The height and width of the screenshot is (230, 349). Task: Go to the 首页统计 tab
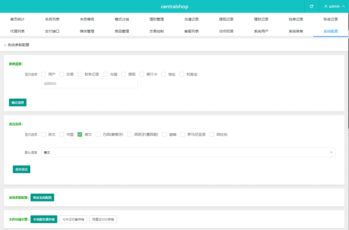[17, 19]
